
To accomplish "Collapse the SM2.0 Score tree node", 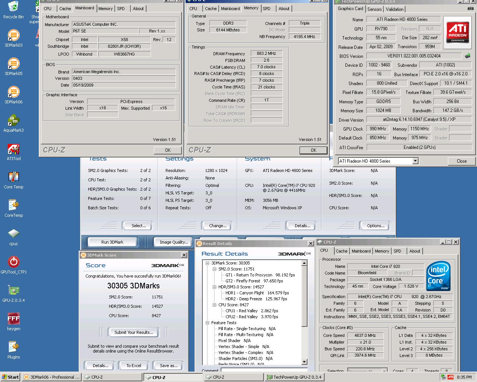I will (215, 269).
